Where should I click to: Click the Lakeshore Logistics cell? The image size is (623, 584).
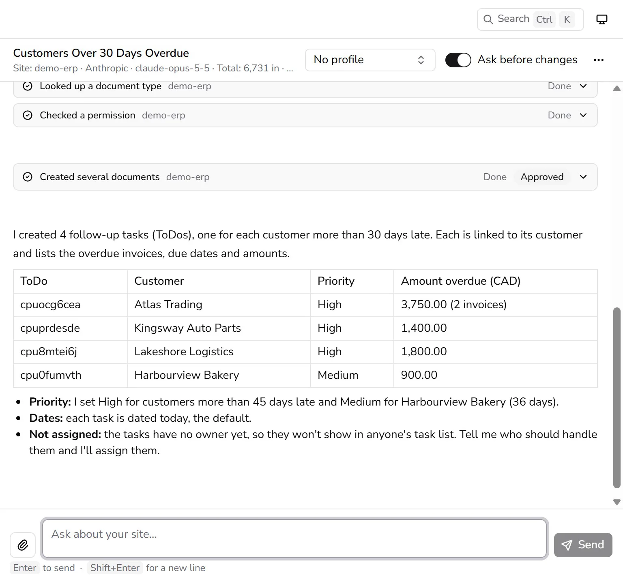(x=219, y=352)
